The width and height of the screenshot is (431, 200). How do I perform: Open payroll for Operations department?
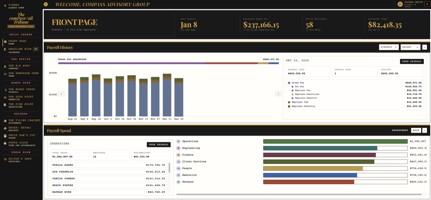point(158,145)
